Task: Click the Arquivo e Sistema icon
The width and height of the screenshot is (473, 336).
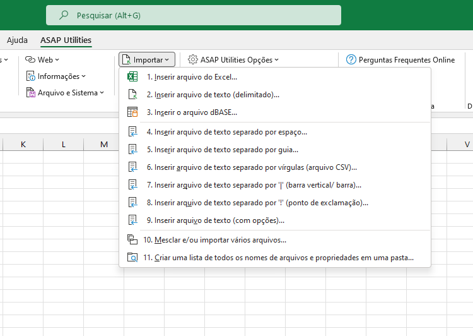Action: click(30, 92)
